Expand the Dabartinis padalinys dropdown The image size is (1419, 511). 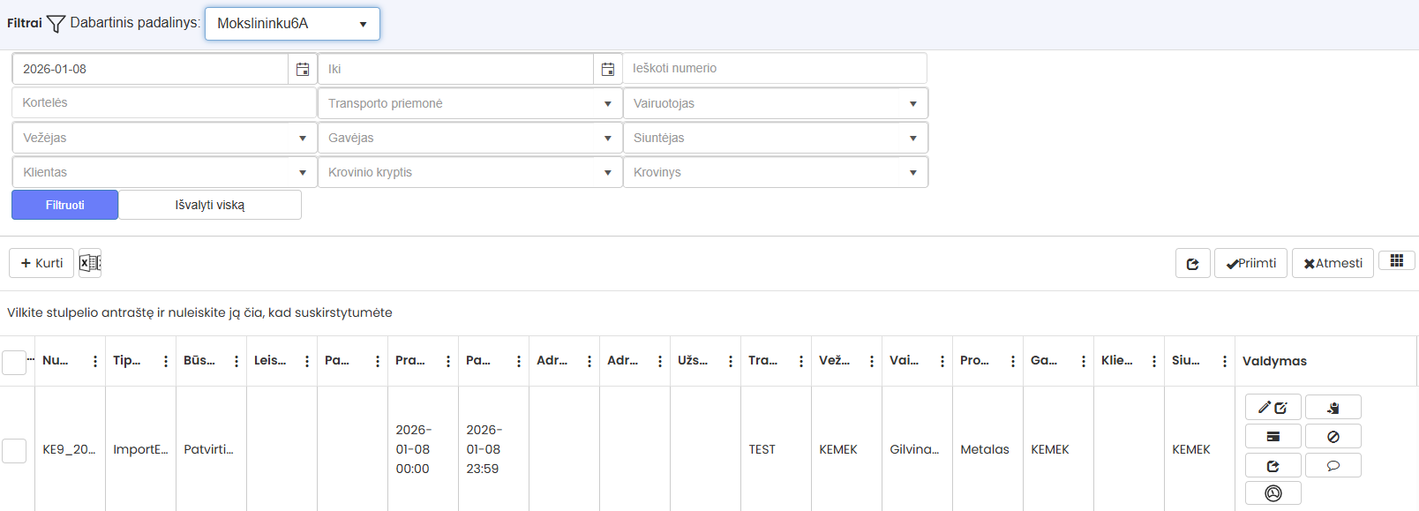292,24
